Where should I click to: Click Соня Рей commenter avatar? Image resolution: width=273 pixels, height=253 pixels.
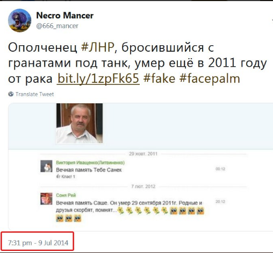pyautogui.click(x=46, y=199)
